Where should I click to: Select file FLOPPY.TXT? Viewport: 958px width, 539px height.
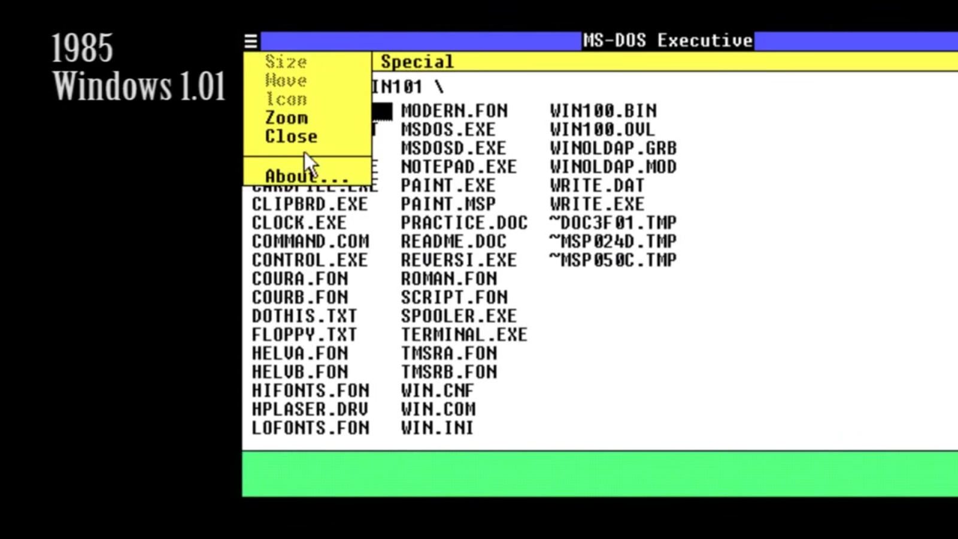(x=305, y=334)
